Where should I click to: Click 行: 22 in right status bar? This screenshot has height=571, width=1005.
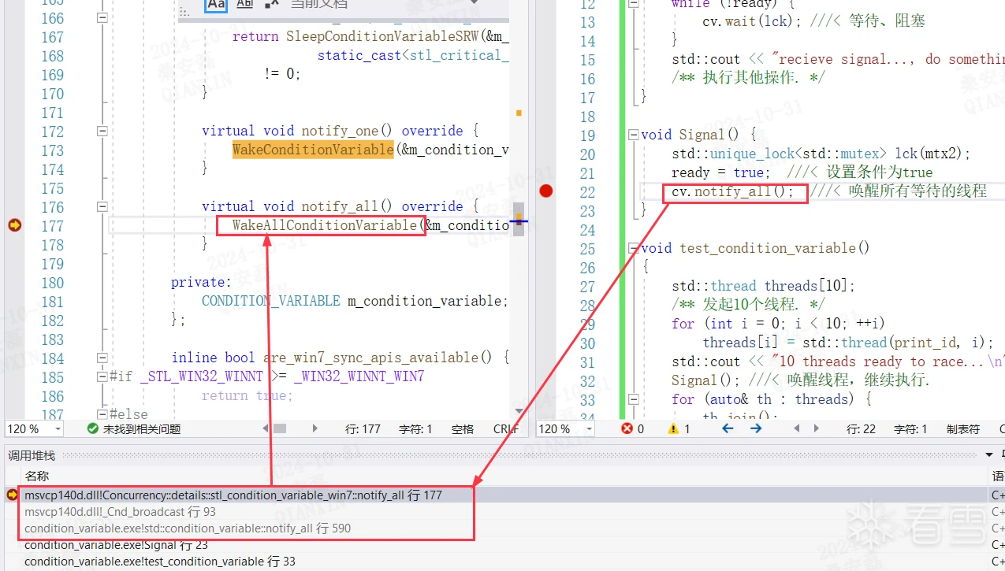861,429
